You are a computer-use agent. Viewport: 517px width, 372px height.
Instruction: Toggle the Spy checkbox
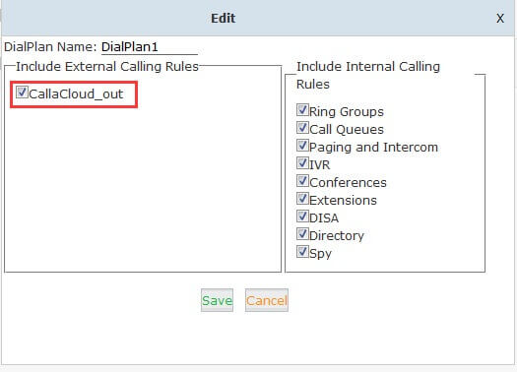pos(302,252)
